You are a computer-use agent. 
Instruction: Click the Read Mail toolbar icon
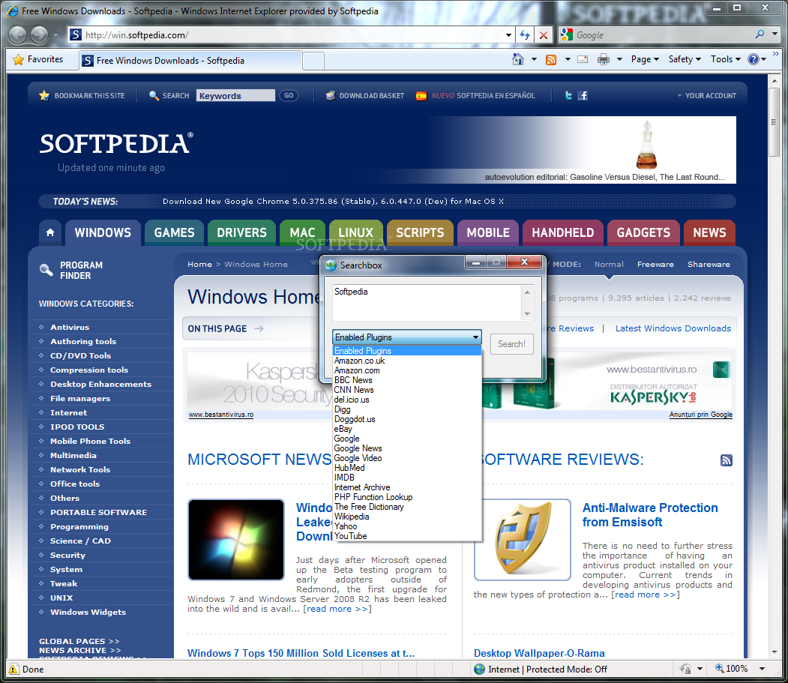pos(583,59)
